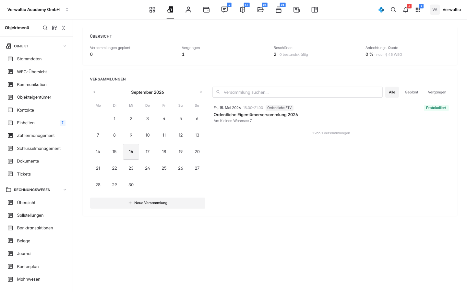Open Schlüsselmanagement in the sidebar

(36, 148)
